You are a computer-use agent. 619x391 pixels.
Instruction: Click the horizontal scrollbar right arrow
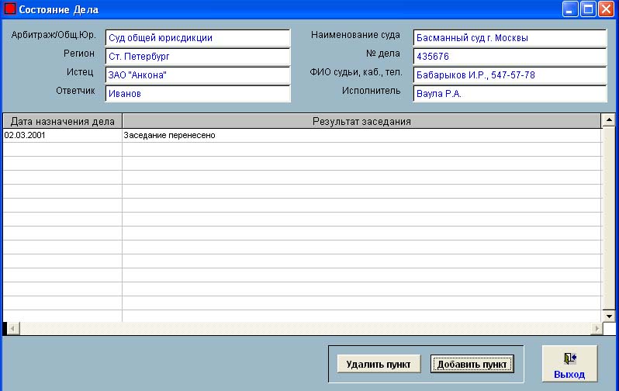pyautogui.click(x=596, y=328)
